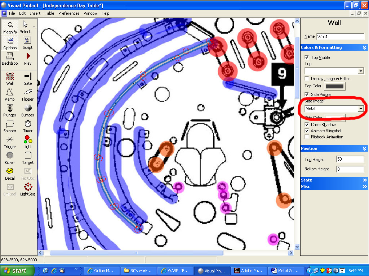The image size is (369, 276).
Task: Toggle the Top Visible checkbox
Action: (x=307, y=57)
